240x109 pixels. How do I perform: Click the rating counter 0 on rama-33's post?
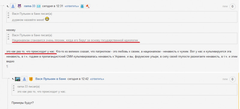232,6
